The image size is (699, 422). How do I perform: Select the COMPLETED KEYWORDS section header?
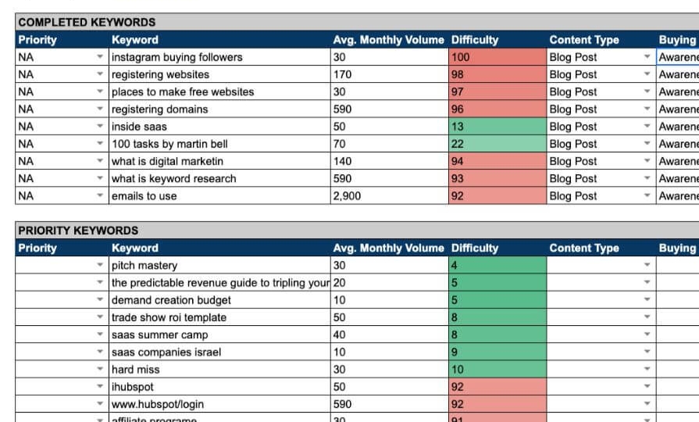tap(87, 22)
